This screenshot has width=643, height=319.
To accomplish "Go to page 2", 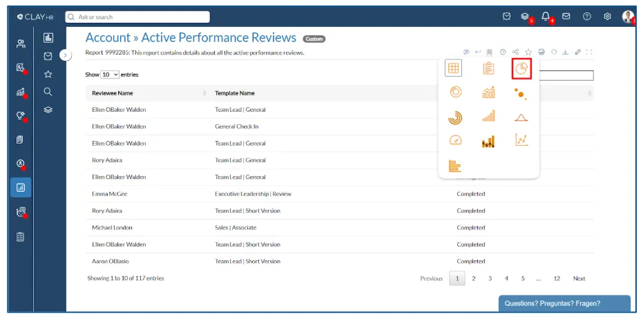I will (x=474, y=278).
